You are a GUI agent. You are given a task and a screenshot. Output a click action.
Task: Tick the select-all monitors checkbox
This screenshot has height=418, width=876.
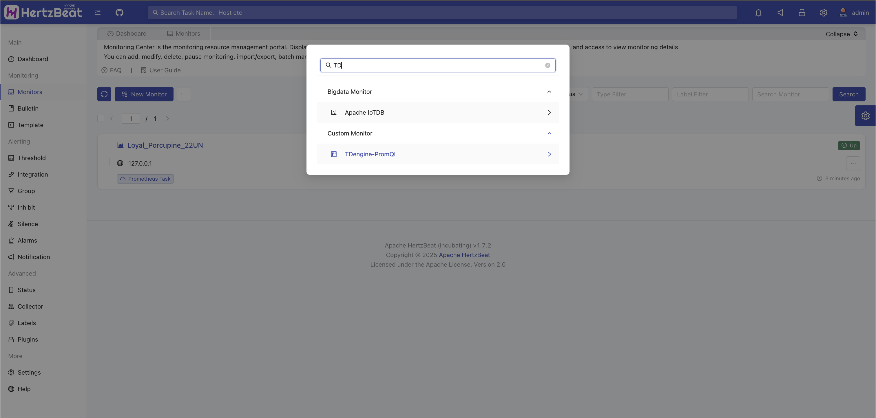coord(101,119)
